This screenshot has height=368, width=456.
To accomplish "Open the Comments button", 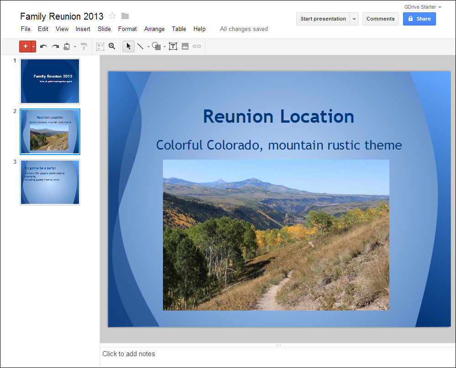I will point(380,19).
